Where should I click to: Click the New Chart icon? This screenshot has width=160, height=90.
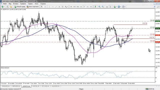tap(2, 7)
